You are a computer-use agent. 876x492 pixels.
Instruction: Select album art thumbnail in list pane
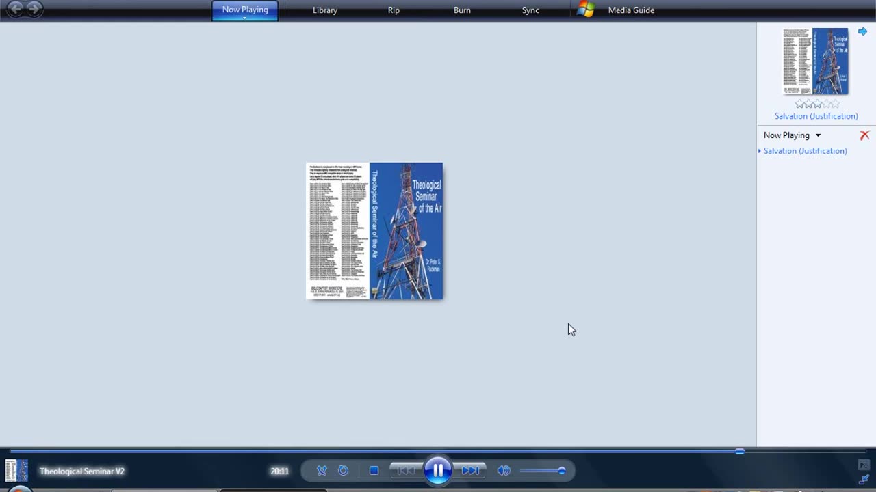click(x=816, y=61)
